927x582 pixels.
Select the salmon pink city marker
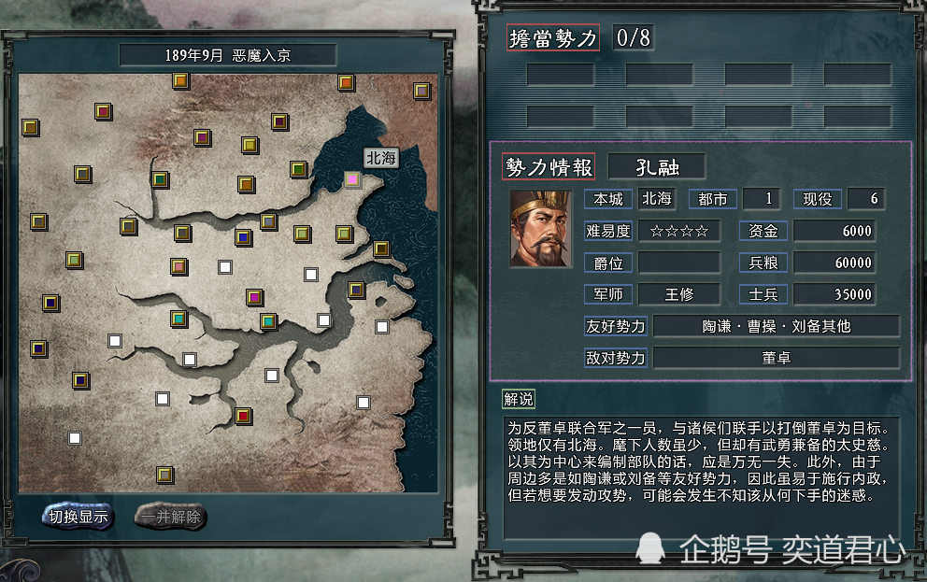(179, 266)
